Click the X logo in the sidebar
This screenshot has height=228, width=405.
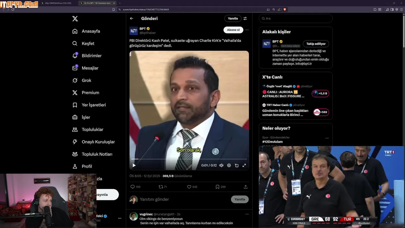pos(75,19)
